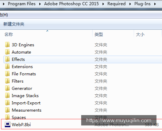
Task: Sort by 类型 type column header
Action: pos(99,35)
